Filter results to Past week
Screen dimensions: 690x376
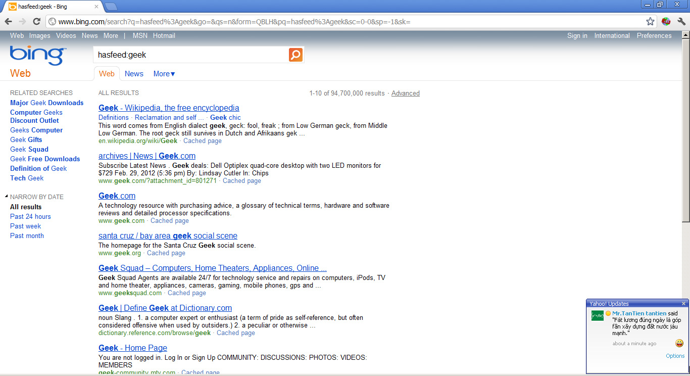tap(26, 226)
